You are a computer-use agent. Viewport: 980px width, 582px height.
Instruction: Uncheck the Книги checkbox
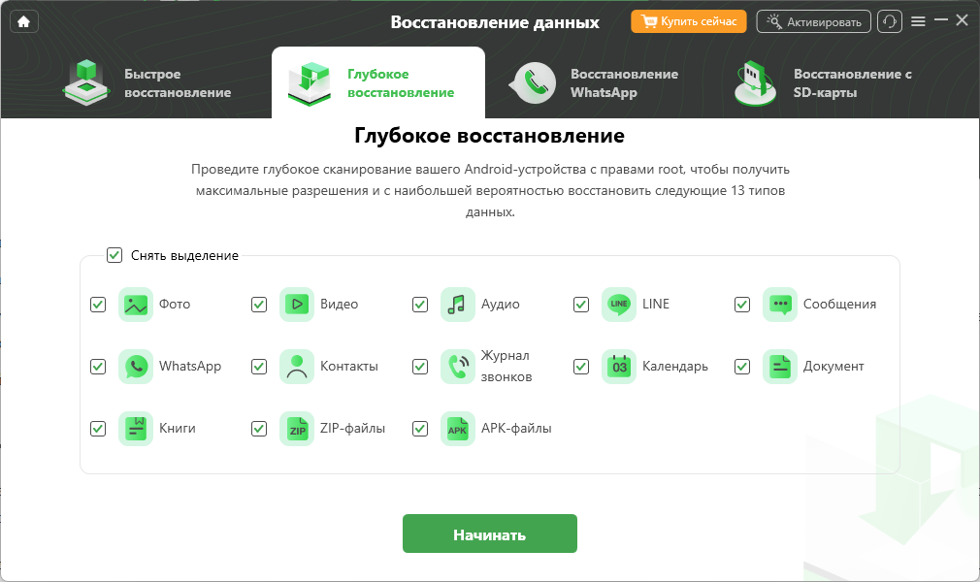tap(98, 429)
